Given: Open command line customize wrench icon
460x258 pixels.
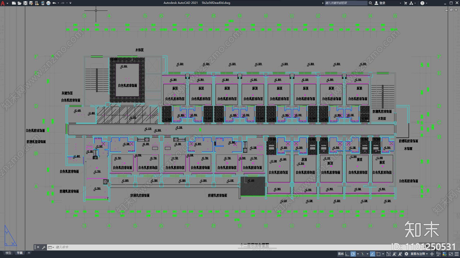Looking at the screenshot, I should 44,247.
